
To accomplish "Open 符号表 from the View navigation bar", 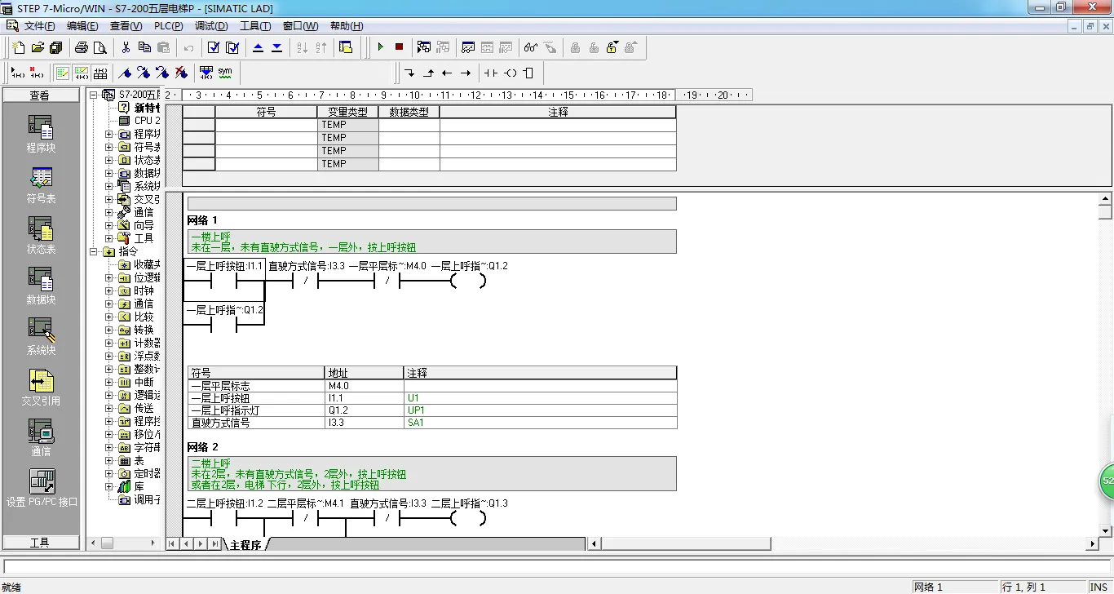I will [x=41, y=185].
